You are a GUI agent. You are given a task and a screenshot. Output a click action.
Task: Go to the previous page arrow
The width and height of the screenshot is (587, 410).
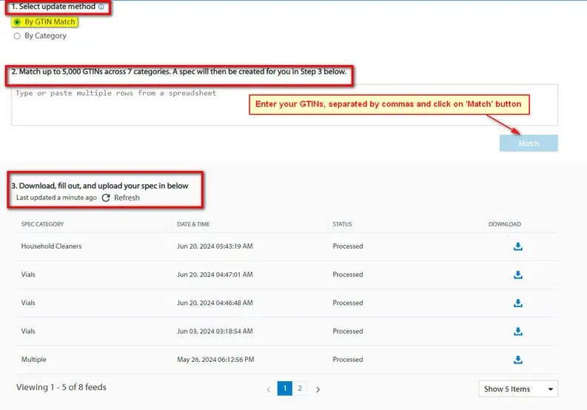pos(269,389)
